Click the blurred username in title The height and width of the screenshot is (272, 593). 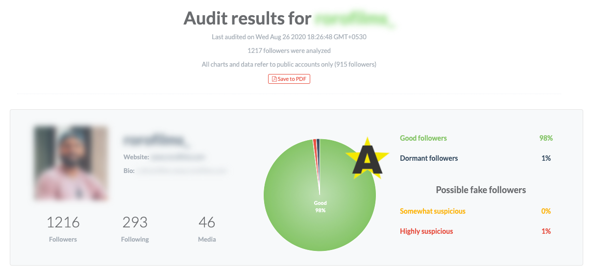(x=354, y=19)
